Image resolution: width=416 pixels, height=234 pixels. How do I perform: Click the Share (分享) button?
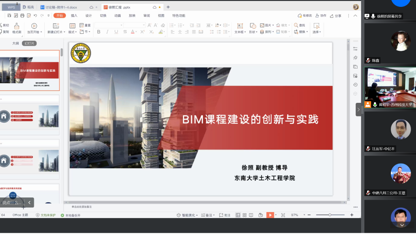(336, 16)
